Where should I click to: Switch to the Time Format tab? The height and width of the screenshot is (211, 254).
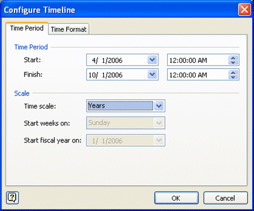point(68,29)
